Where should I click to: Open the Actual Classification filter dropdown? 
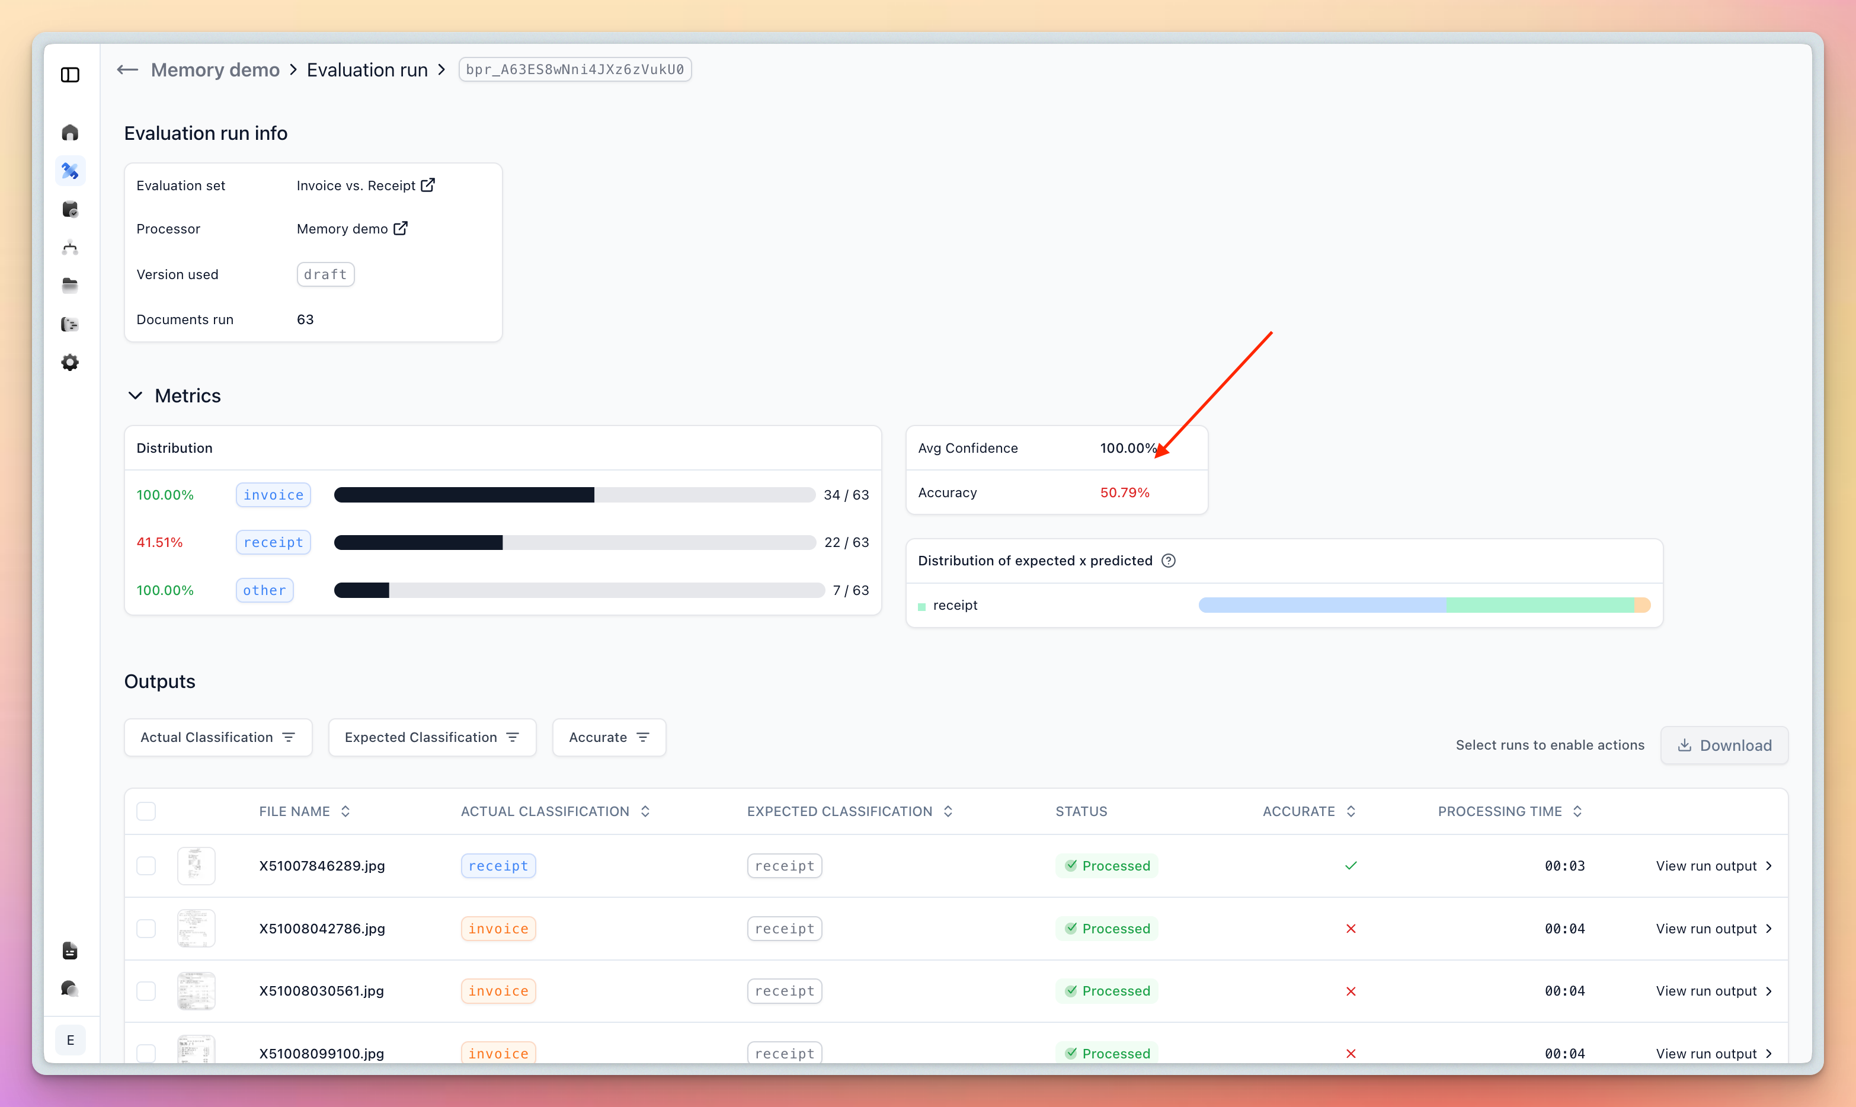coord(217,738)
